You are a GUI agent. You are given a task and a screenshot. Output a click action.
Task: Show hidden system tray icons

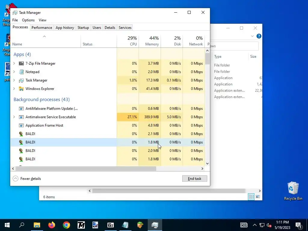254,225
